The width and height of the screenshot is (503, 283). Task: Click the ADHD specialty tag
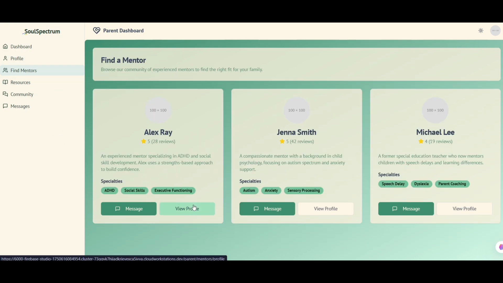(110, 191)
